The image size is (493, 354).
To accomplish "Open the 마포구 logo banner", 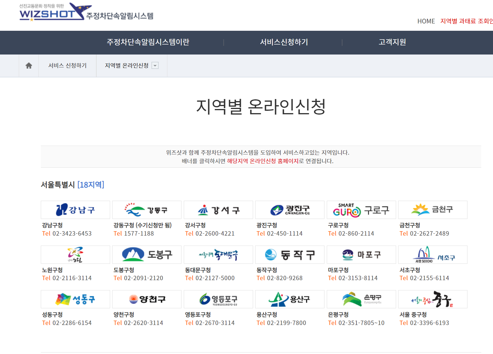I will point(361,255).
